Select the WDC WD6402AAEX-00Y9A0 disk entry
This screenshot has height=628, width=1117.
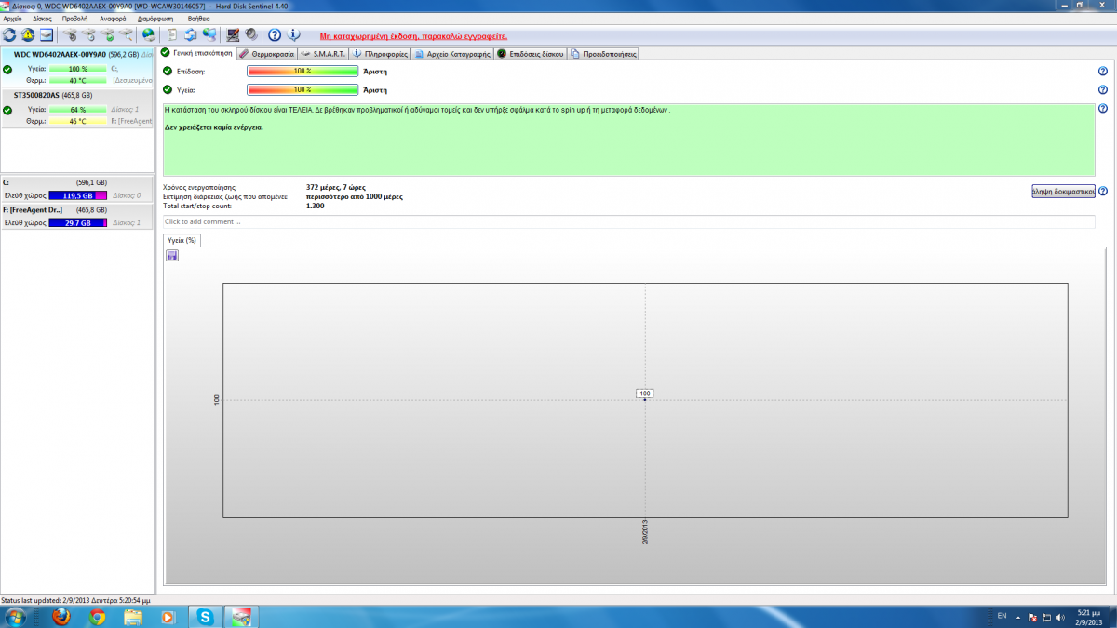[x=77, y=68]
